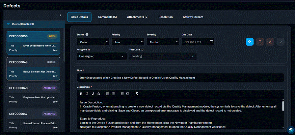Click the "Steps to Reproduce:" line
The width and height of the screenshot is (295, 135).
coord(93,119)
